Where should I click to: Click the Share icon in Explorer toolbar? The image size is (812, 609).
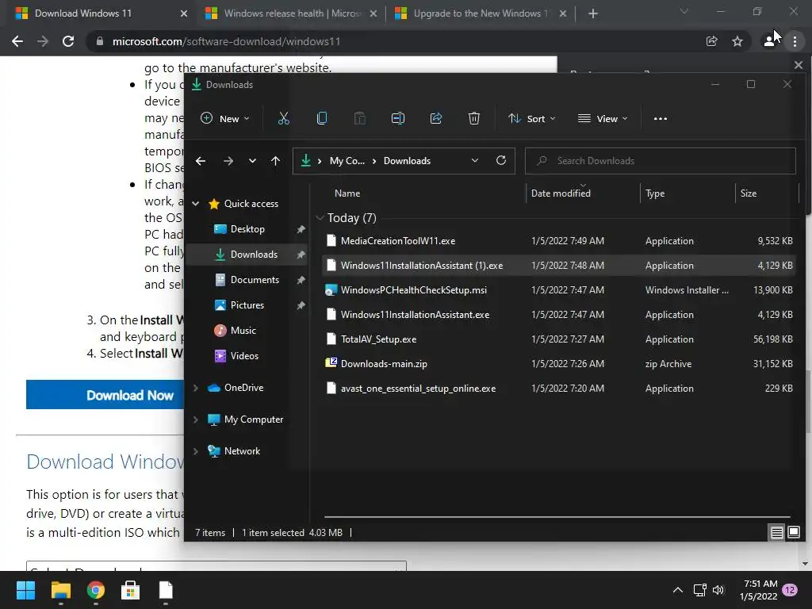click(x=436, y=119)
